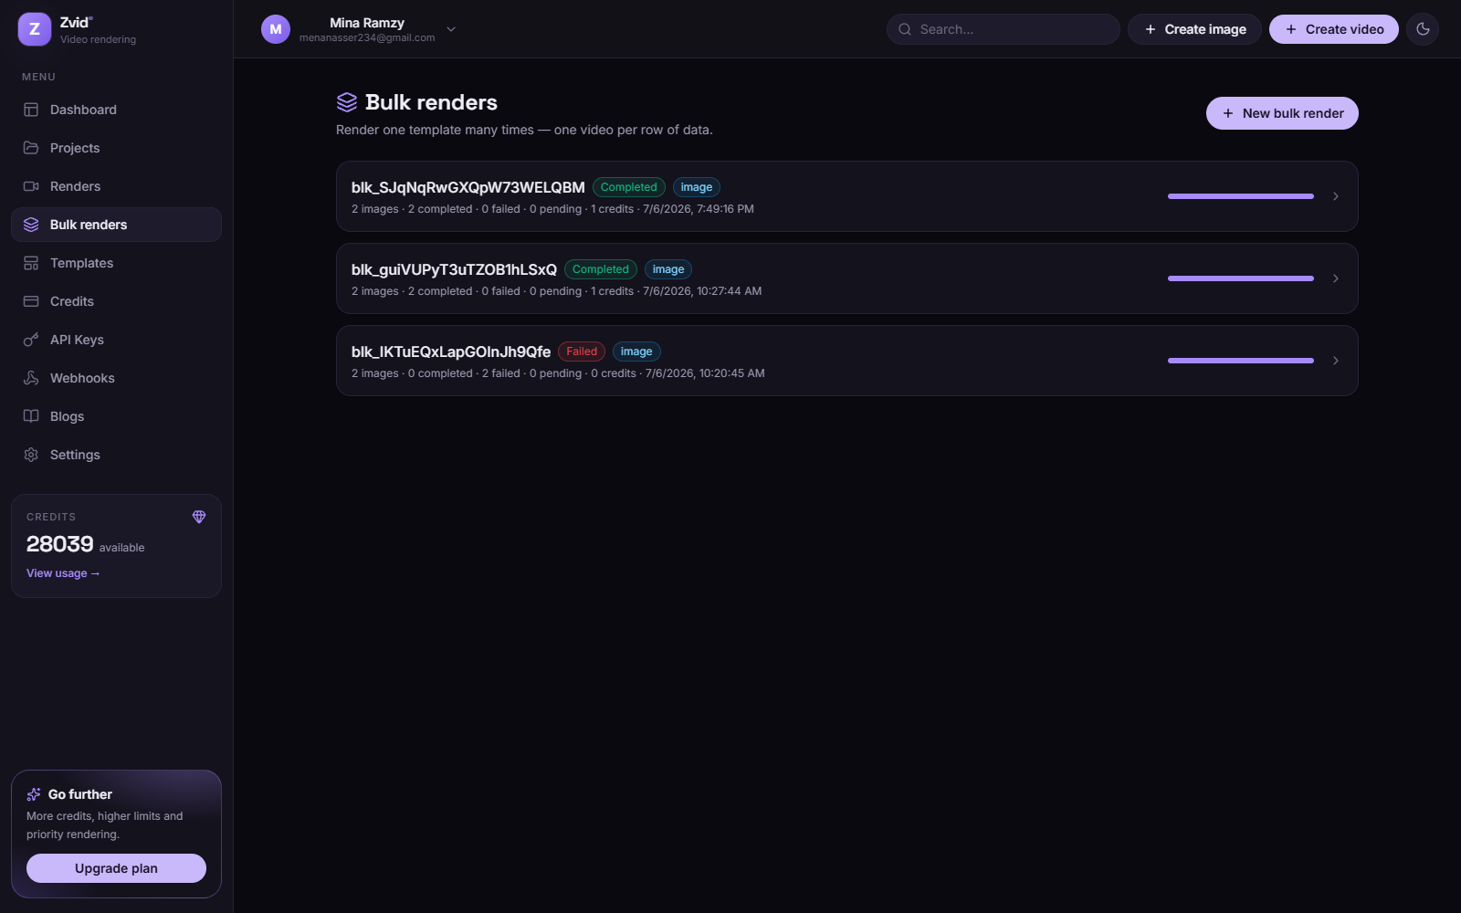Expand the blk_SJqNqRwGXQpW73WELQBM row chevron

click(x=1336, y=196)
